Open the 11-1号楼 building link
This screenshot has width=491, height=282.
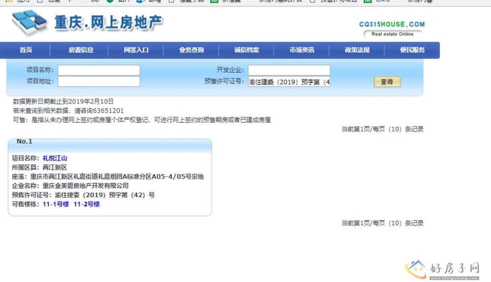[56, 204]
